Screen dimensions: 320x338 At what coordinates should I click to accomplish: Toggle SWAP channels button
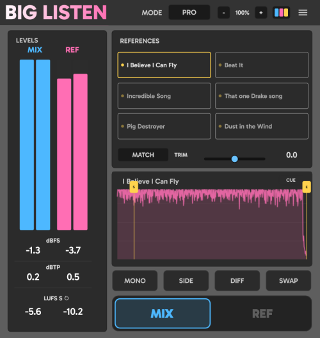tap(289, 280)
